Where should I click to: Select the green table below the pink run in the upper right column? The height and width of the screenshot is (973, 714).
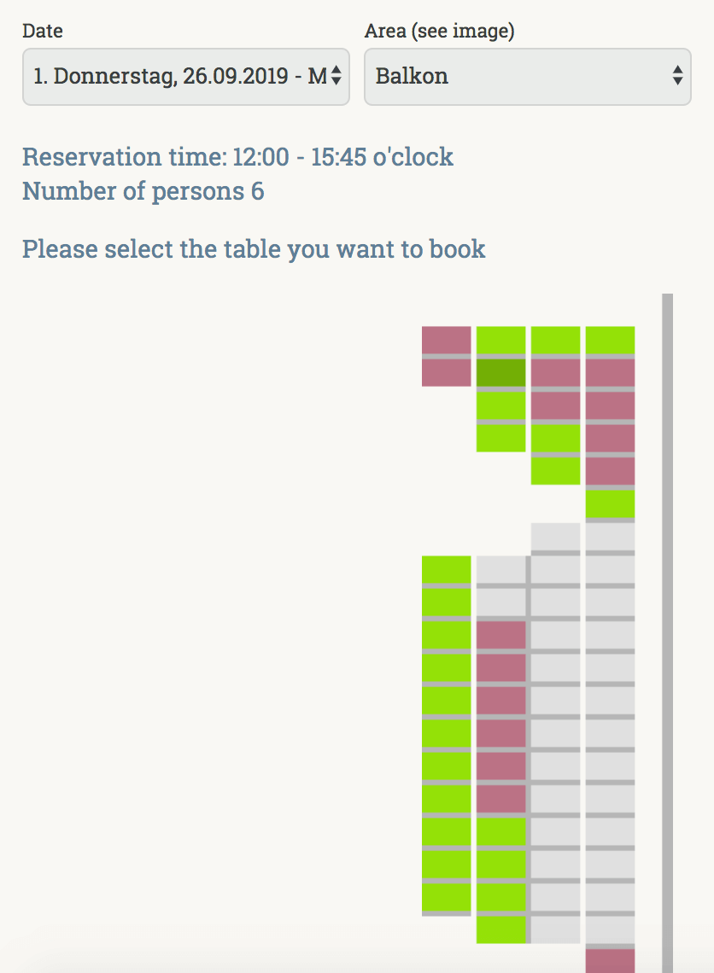tap(611, 504)
